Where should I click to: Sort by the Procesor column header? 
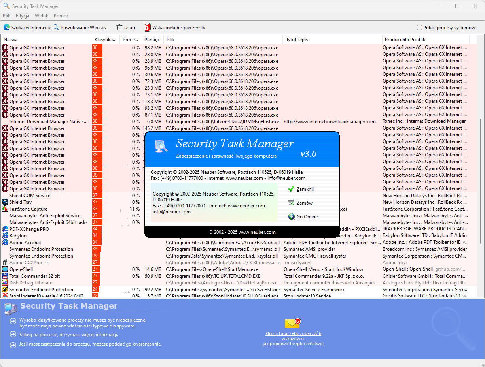coord(131,40)
